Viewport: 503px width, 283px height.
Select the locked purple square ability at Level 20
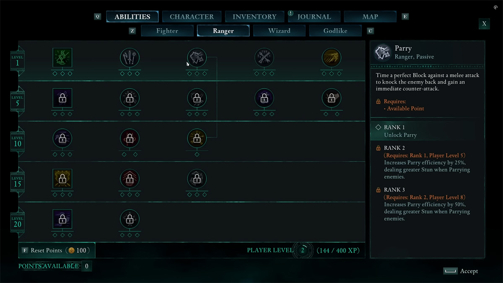62,219
